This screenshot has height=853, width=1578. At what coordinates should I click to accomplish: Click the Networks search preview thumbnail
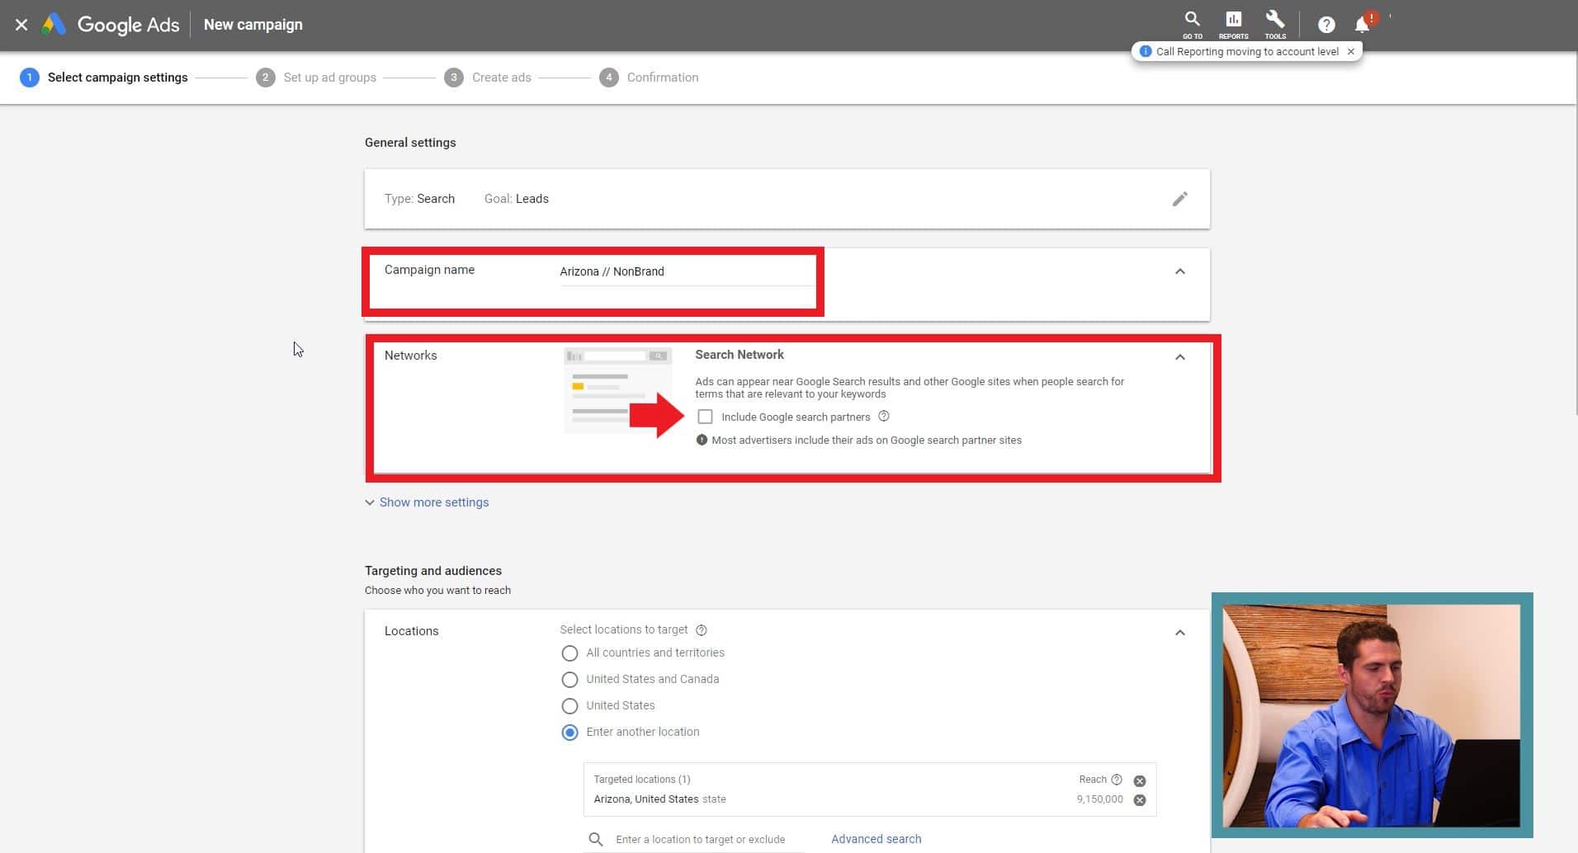618,391
